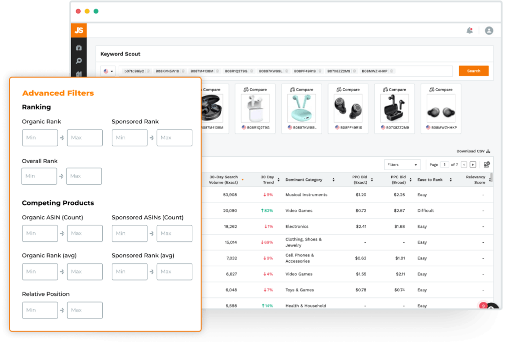Click Relative Position Min field
The image size is (513, 351).
tap(40, 310)
